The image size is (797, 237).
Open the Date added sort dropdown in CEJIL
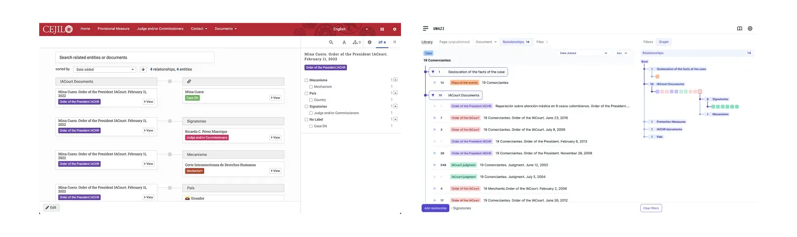105,69
